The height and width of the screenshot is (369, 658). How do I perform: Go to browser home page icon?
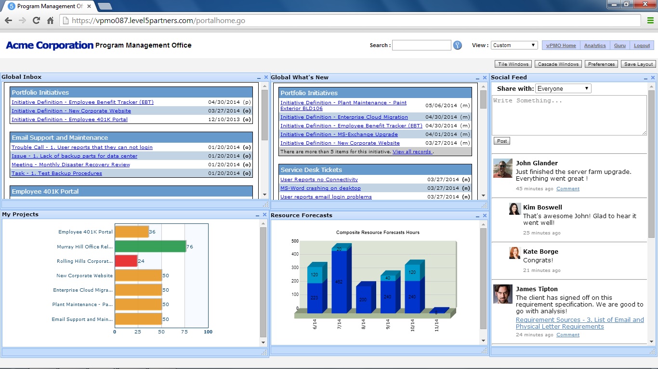[x=50, y=20]
